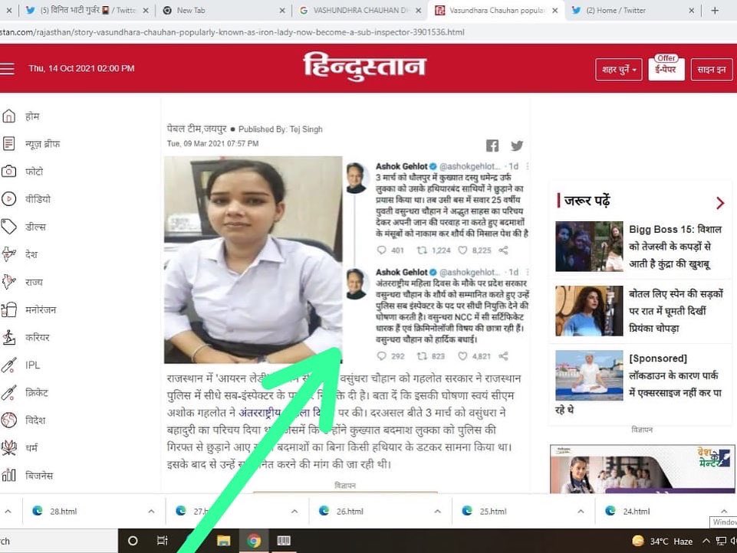
Task: Click Vasundhara Chauhan article main image
Action: click(253, 260)
